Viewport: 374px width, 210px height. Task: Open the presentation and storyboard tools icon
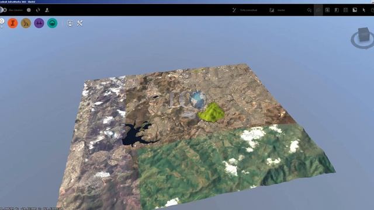[x=70, y=23]
